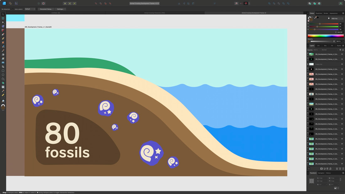The width and height of the screenshot is (345, 194).
Task: Open the Normal blend mode dropdown
Action: pyautogui.click(x=330, y=50)
